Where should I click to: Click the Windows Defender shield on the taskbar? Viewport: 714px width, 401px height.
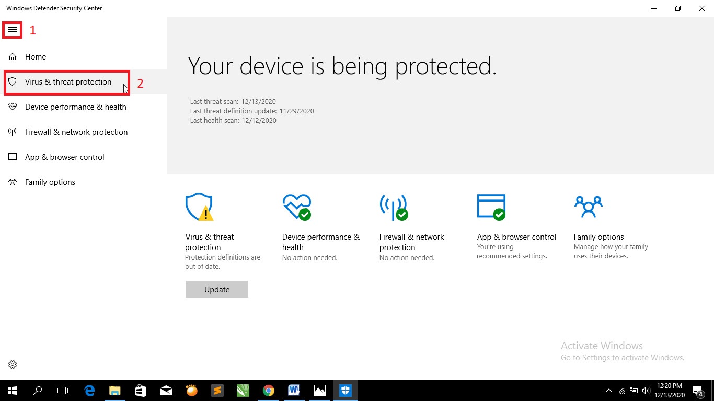coord(346,390)
